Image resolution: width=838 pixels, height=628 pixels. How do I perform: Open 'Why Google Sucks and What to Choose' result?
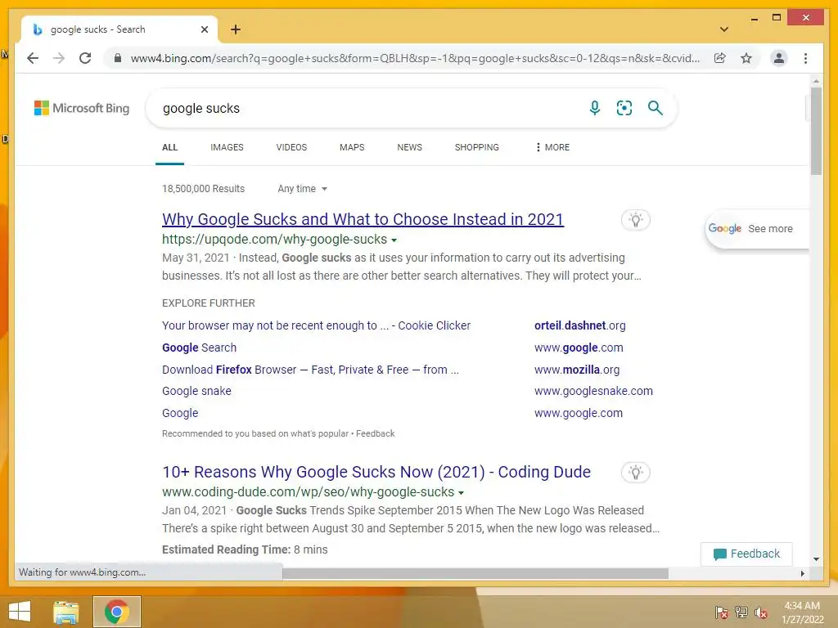[x=363, y=219]
